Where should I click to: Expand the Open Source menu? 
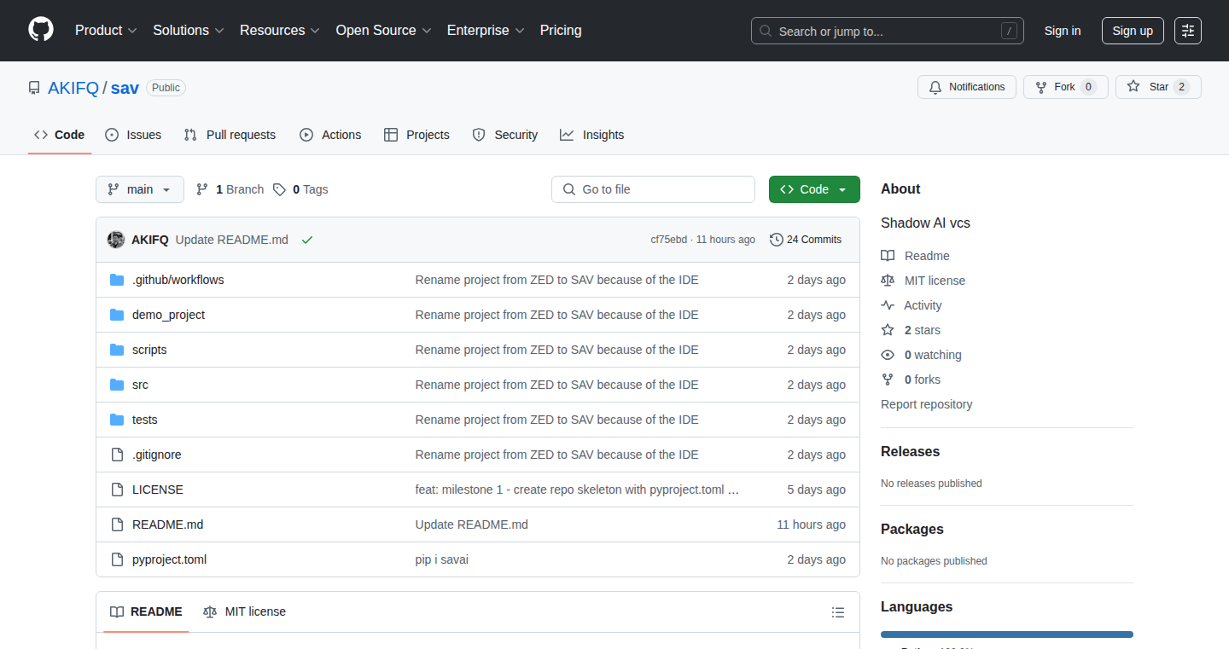pyautogui.click(x=384, y=31)
